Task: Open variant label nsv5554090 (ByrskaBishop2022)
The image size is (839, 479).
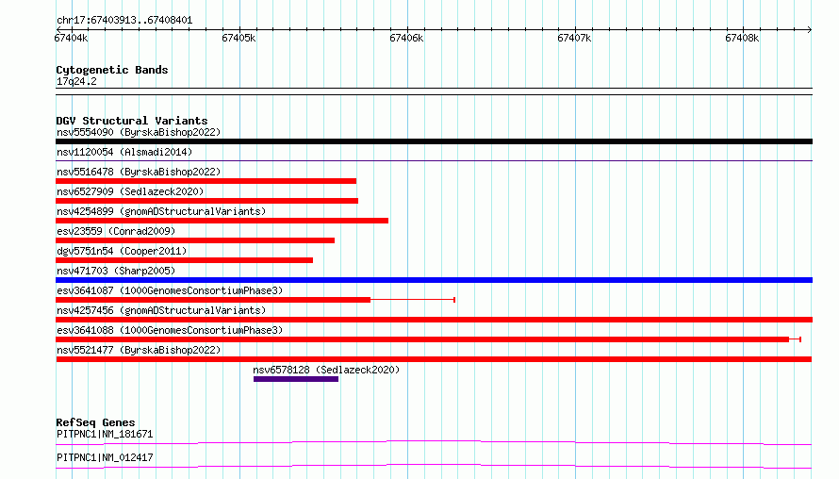Action: [x=139, y=132]
